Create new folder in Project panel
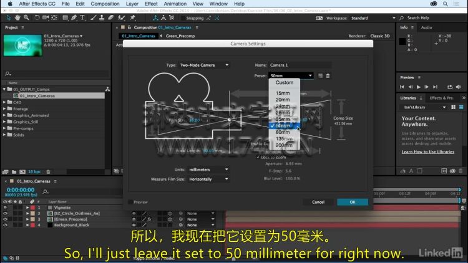 [14, 172]
